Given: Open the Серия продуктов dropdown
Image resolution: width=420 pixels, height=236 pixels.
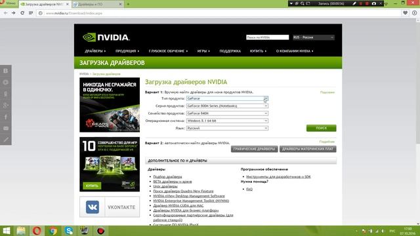Looking at the screenshot, I should (227, 106).
